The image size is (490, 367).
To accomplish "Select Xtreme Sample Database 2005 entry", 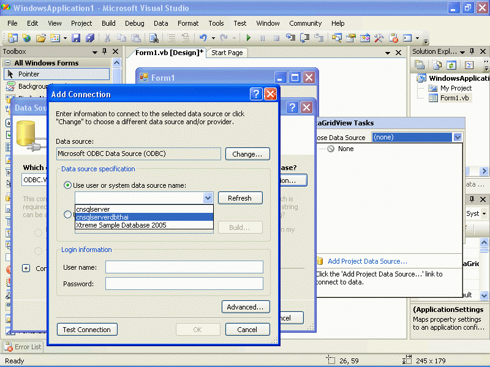I will 145,225.
